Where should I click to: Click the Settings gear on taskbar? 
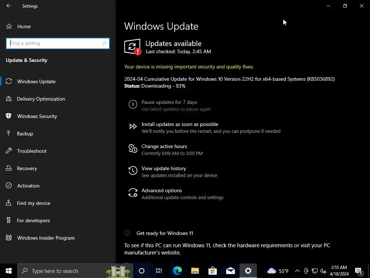248,271
